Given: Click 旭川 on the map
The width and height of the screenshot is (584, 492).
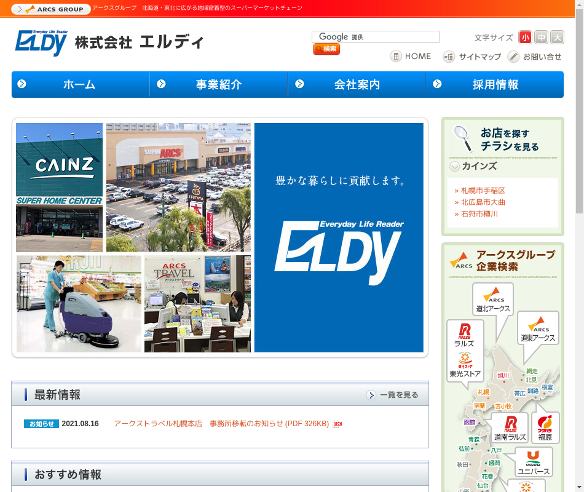Looking at the screenshot, I should pos(503,376).
